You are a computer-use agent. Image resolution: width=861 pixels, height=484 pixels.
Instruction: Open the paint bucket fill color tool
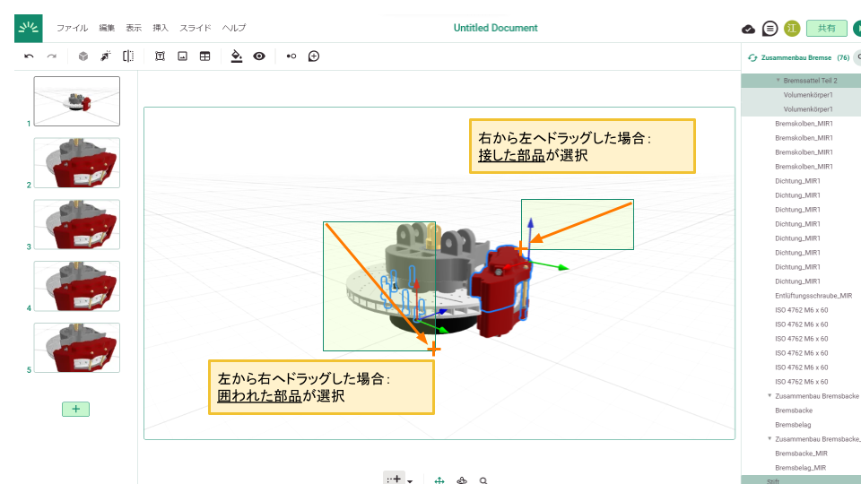point(237,56)
